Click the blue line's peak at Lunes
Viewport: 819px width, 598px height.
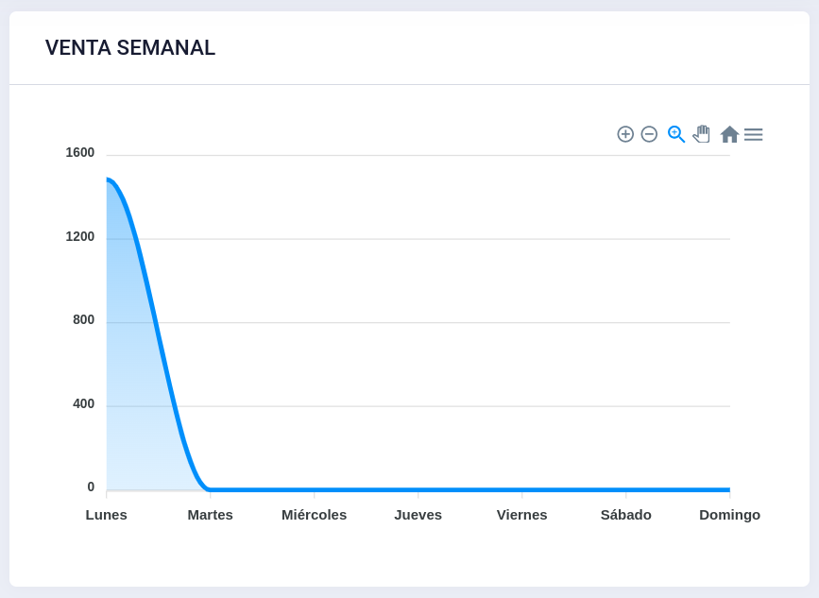coord(109,179)
